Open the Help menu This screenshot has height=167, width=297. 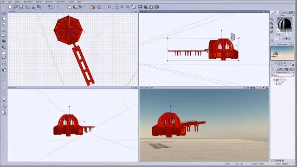tap(79, 2)
